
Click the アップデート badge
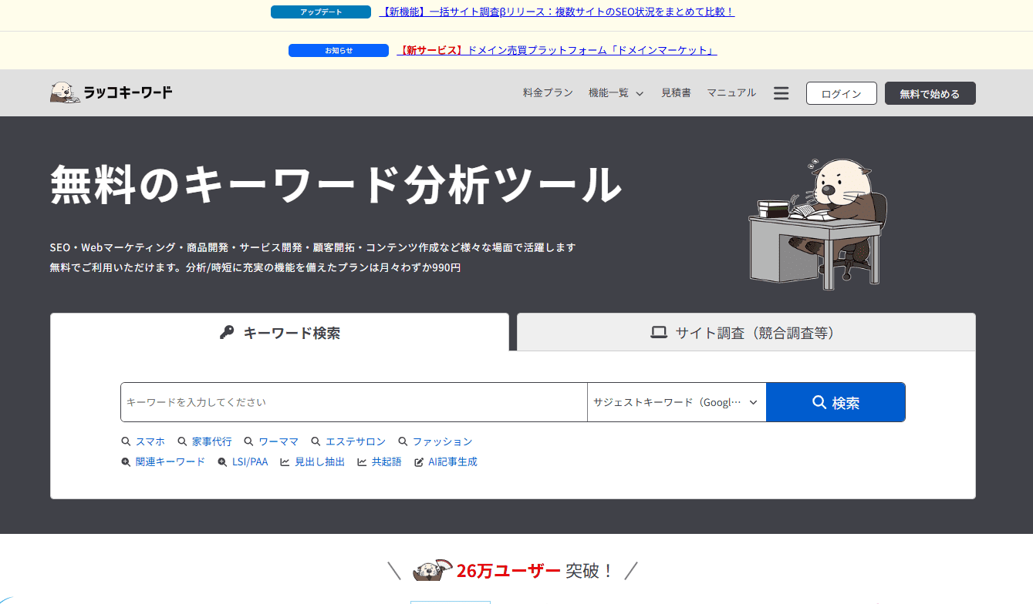pos(321,12)
